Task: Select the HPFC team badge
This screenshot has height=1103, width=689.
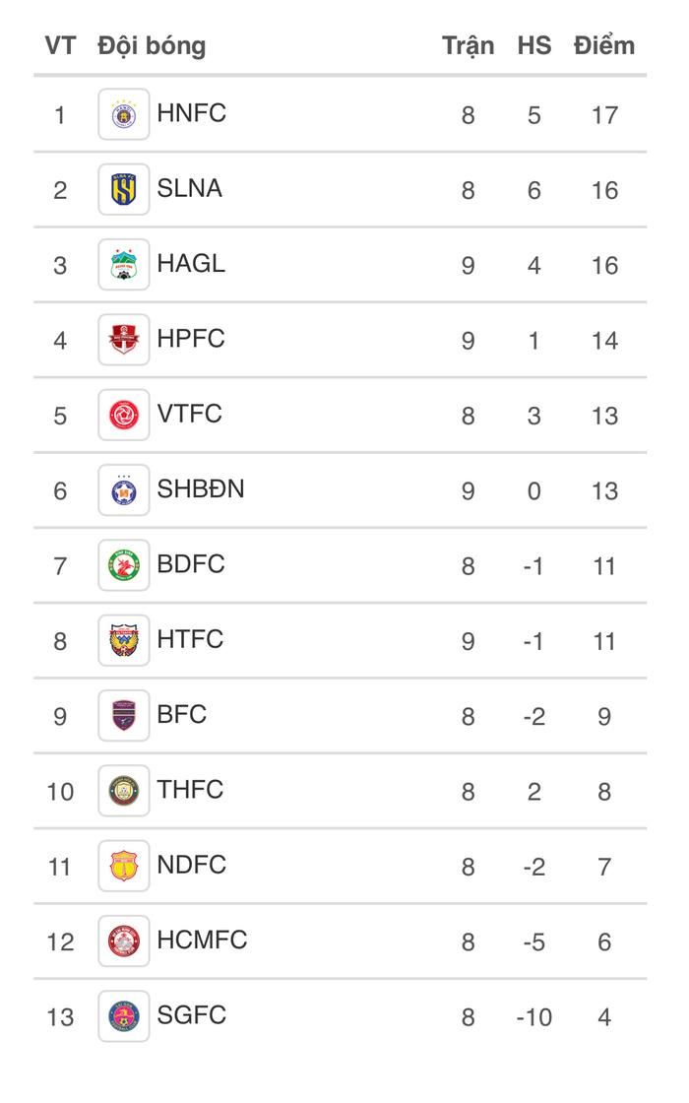Action: click(124, 340)
